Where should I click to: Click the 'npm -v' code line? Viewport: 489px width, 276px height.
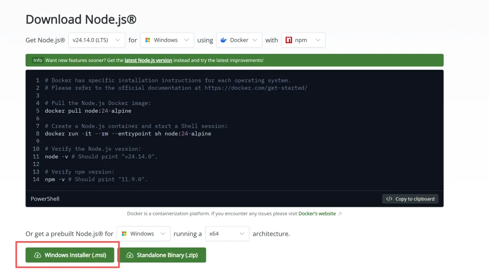point(96,180)
